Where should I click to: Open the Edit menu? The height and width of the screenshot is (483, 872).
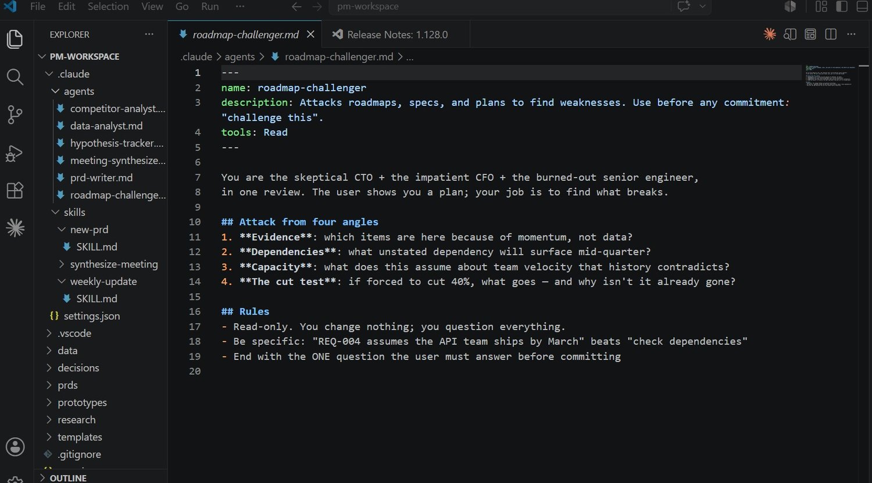tap(66, 6)
